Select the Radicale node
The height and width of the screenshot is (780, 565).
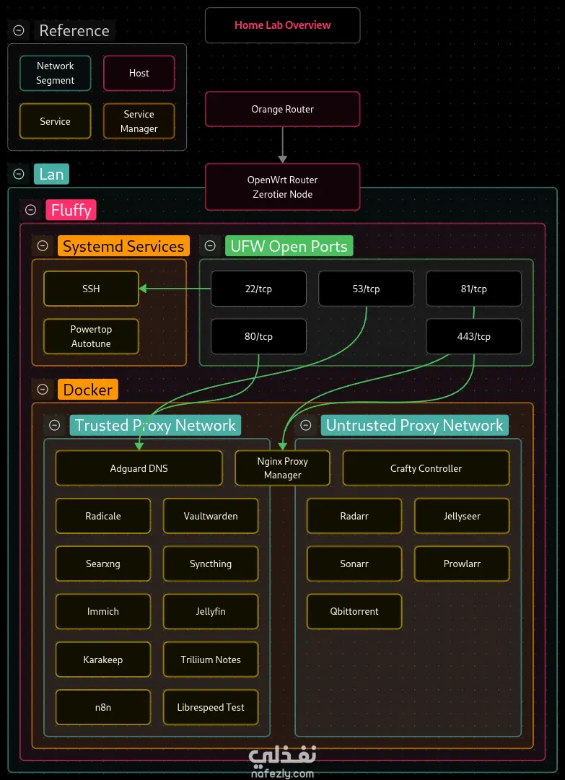(x=103, y=516)
